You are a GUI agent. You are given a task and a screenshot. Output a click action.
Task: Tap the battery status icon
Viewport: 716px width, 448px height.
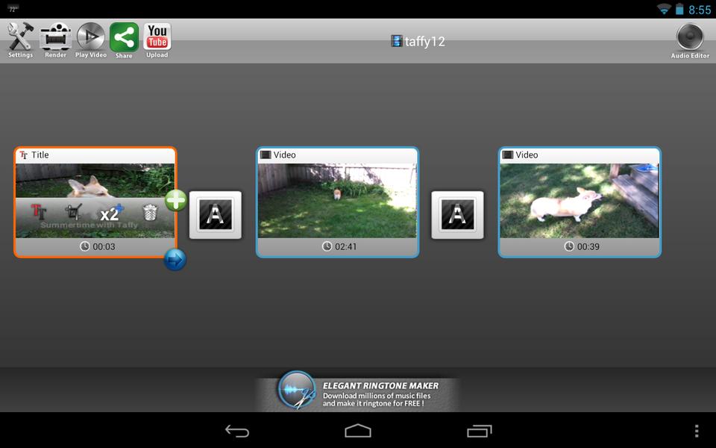coord(679,9)
